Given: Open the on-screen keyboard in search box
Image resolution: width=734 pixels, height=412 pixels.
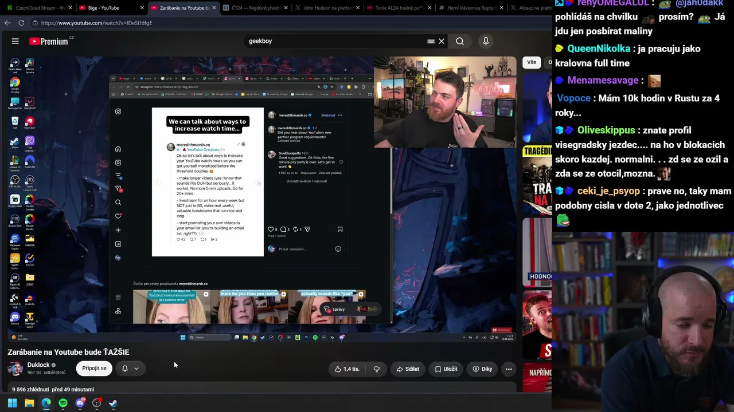Looking at the screenshot, I should (x=431, y=41).
